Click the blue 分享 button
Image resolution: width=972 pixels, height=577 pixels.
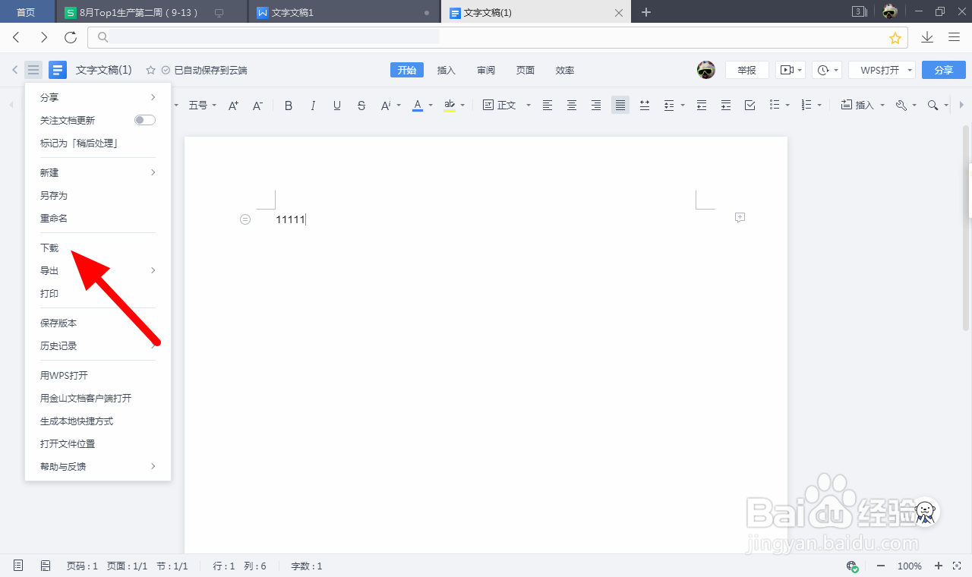pos(944,70)
